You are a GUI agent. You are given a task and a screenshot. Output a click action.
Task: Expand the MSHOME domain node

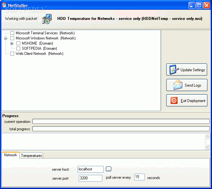[x=12, y=43]
